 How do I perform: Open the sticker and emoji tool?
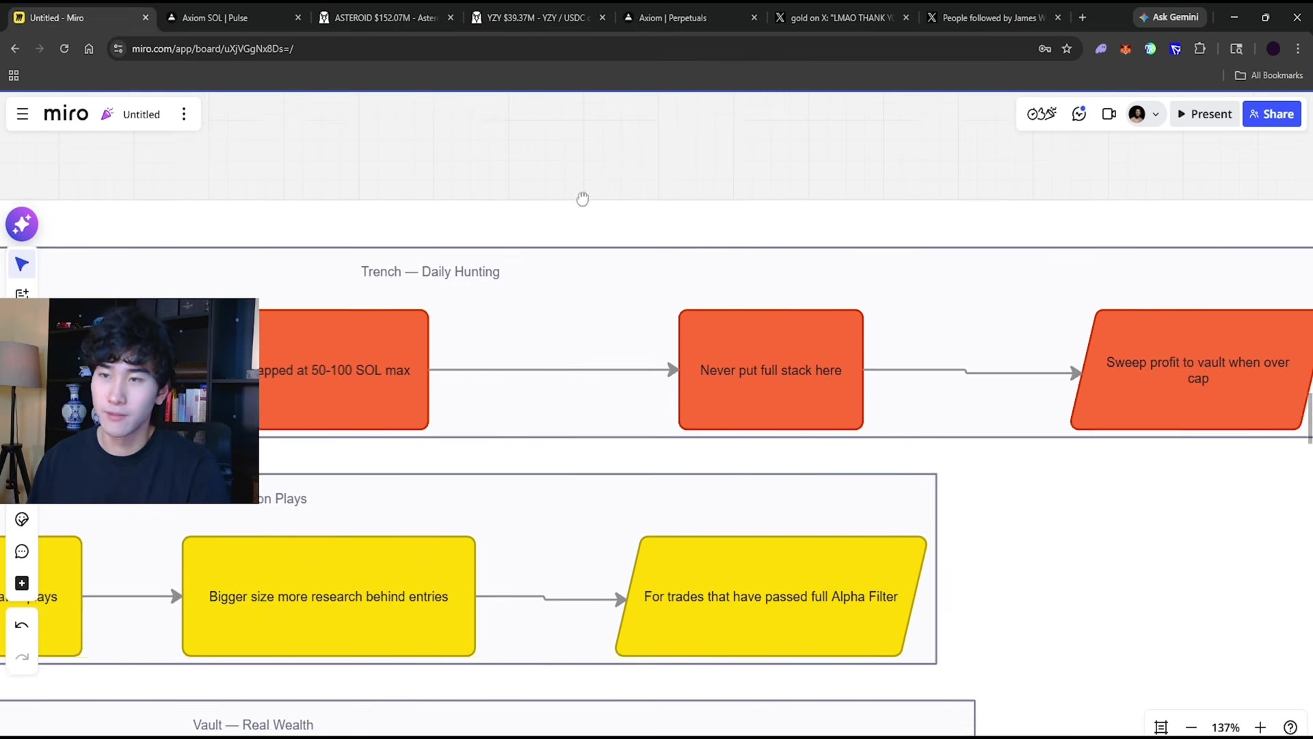pyautogui.click(x=22, y=520)
